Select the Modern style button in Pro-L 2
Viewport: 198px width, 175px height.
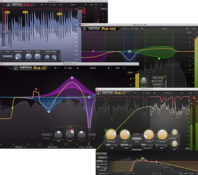click(x=8, y=56)
